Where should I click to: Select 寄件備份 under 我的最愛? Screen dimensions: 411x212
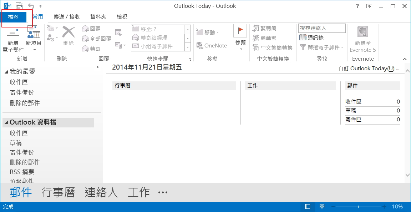(x=22, y=93)
